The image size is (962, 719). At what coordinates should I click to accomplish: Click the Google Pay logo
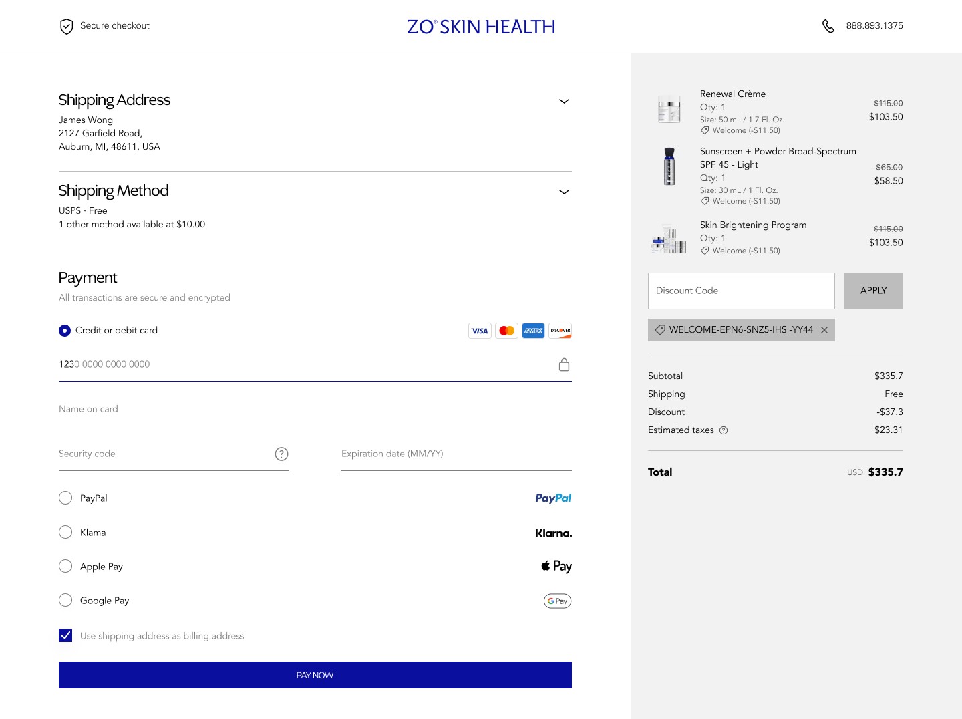tap(557, 601)
